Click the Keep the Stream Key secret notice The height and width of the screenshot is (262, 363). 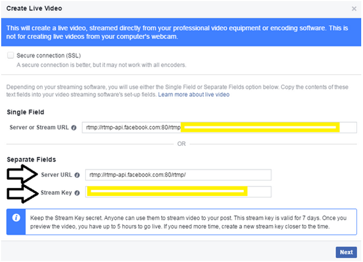[x=188, y=222]
